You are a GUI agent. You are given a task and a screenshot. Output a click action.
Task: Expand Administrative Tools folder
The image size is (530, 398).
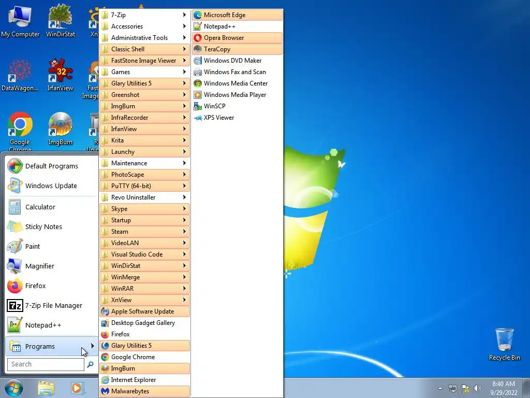pyautogui.click(x=145, y=37)
